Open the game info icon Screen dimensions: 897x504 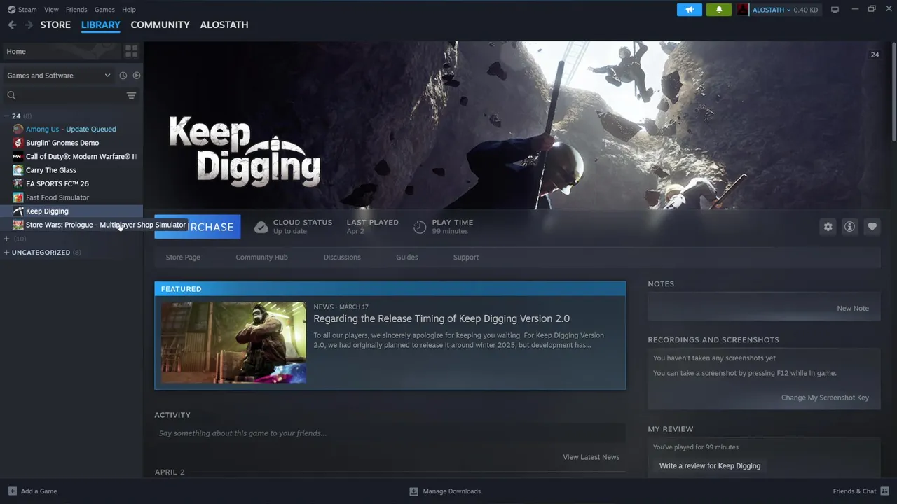[849, 227]
